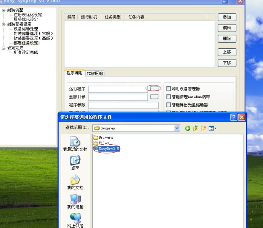Browse for the program to run (运行程序)
263x228 pixels.
pyautogui.click(x=154, y=88)
